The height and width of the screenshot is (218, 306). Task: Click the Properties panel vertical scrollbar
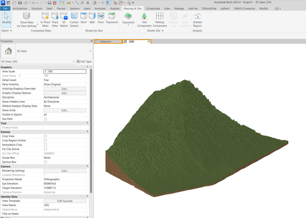pos(91,131)
